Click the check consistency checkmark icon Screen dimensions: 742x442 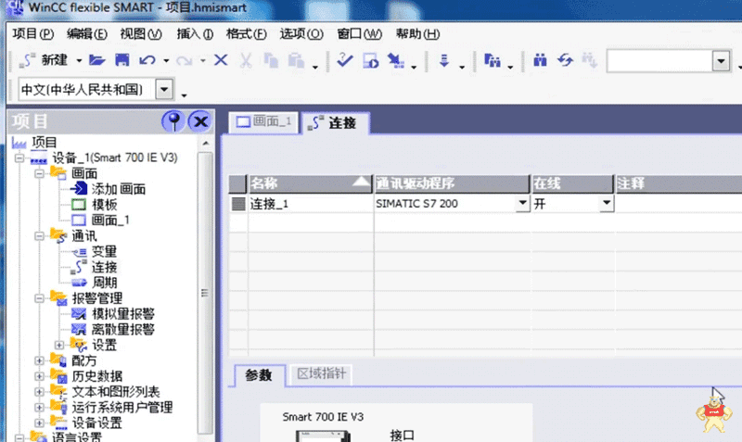(344, 60)
